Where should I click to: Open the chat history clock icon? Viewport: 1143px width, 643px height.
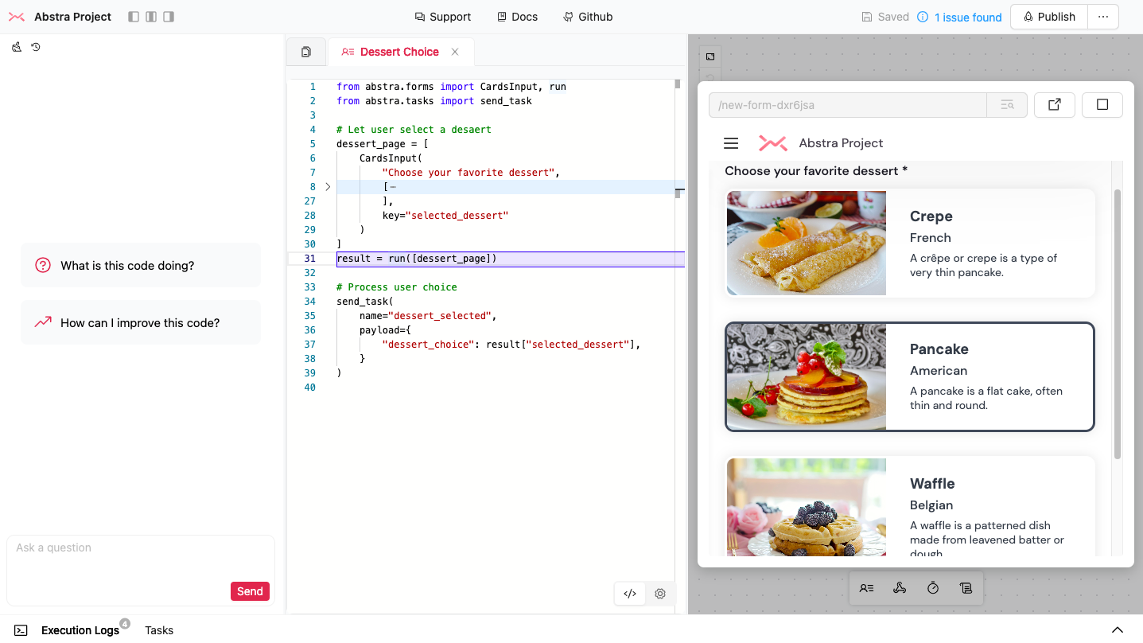36,47
